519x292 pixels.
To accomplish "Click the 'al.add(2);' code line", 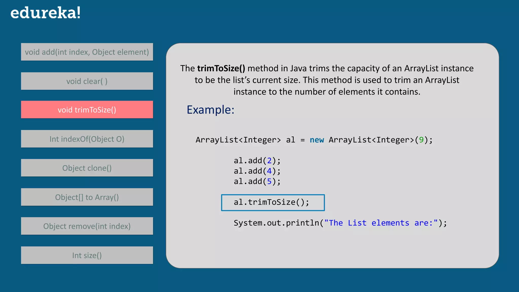I will pos(257,161).
